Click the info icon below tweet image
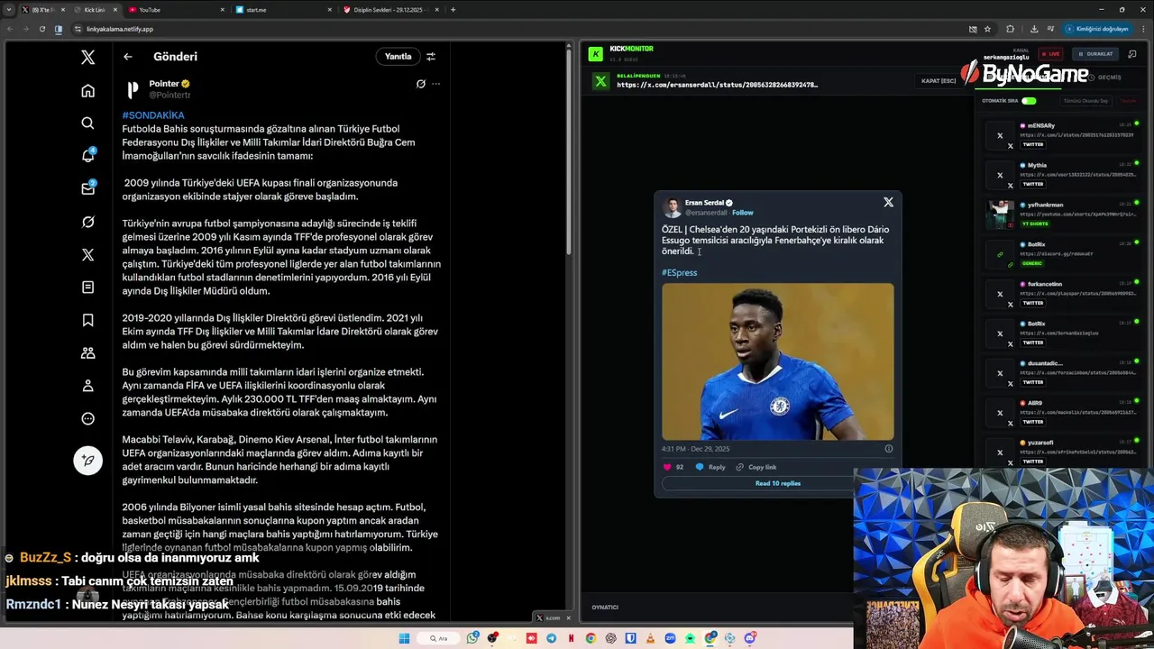 coord(888,448)
